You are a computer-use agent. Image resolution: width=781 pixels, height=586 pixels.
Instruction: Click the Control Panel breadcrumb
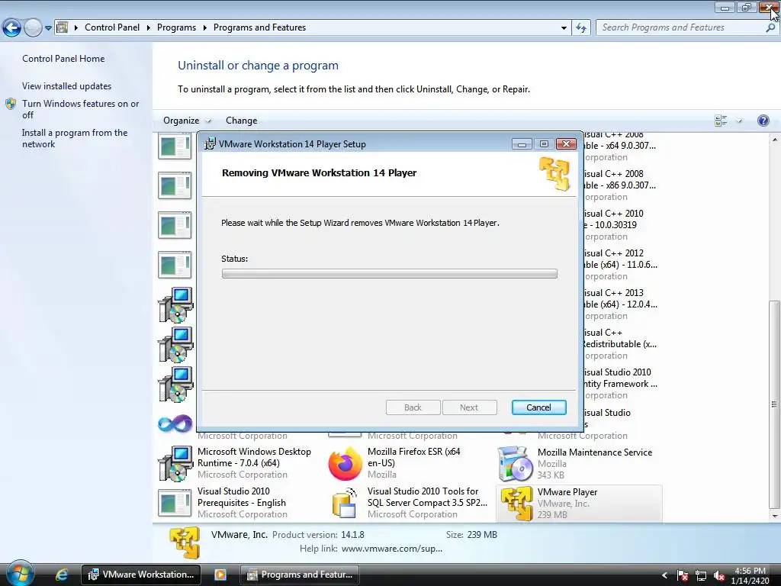tap(112, 27)
